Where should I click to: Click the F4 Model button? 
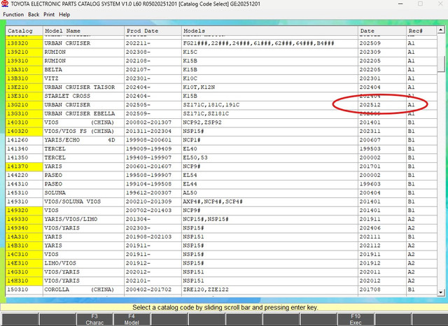[x=132, y=320]
